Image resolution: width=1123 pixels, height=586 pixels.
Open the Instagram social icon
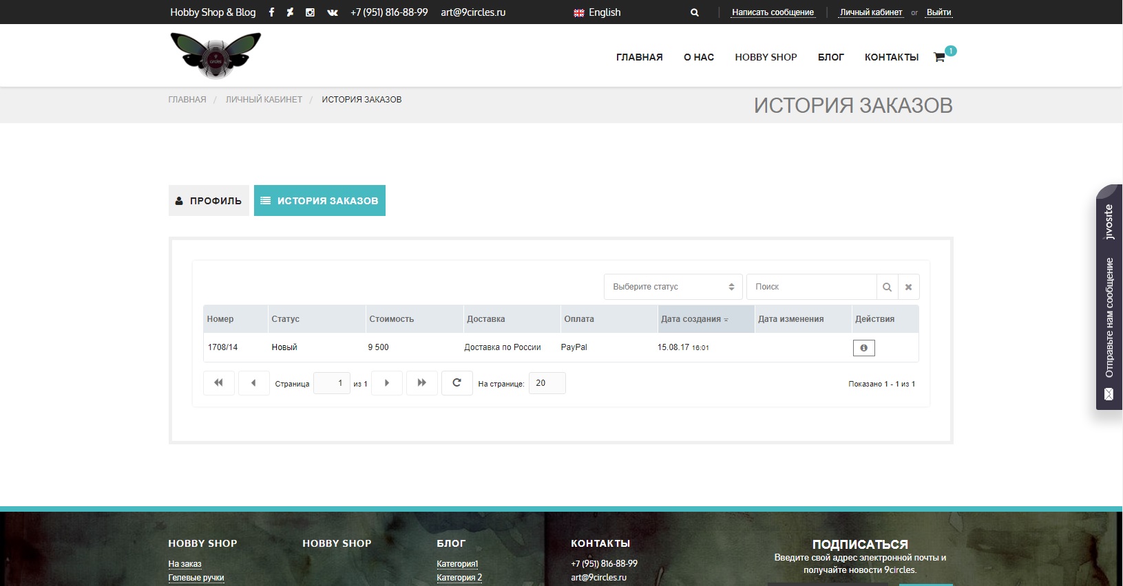point(310,12)
